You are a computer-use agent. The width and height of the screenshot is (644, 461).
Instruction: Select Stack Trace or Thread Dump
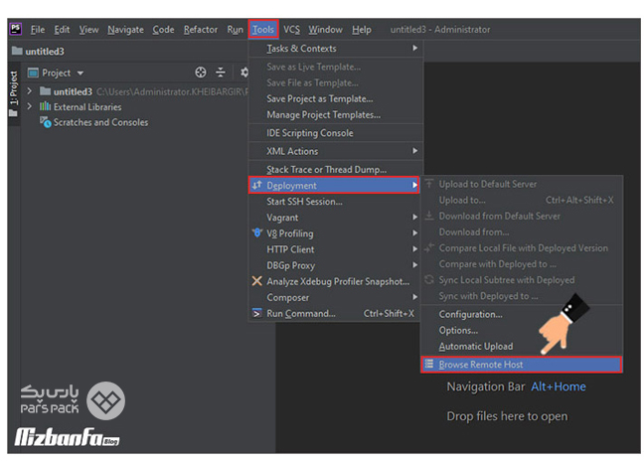click(x=336, y=169)
